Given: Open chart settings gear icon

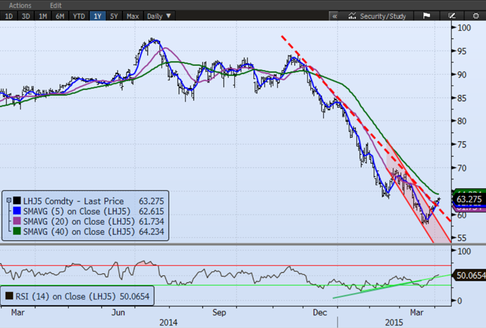Looking at the screenshot, I should pyautogui.click(x=475, y=15).
